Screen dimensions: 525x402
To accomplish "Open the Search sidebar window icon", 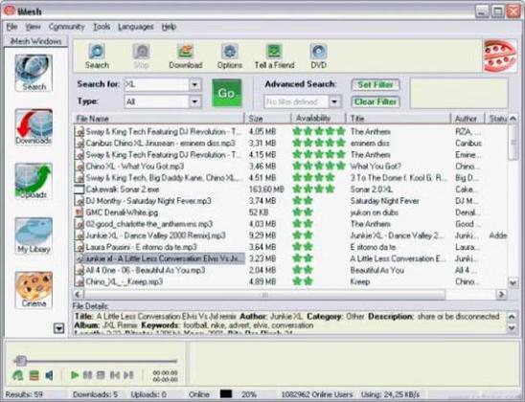I will click(x=34, y=73).
